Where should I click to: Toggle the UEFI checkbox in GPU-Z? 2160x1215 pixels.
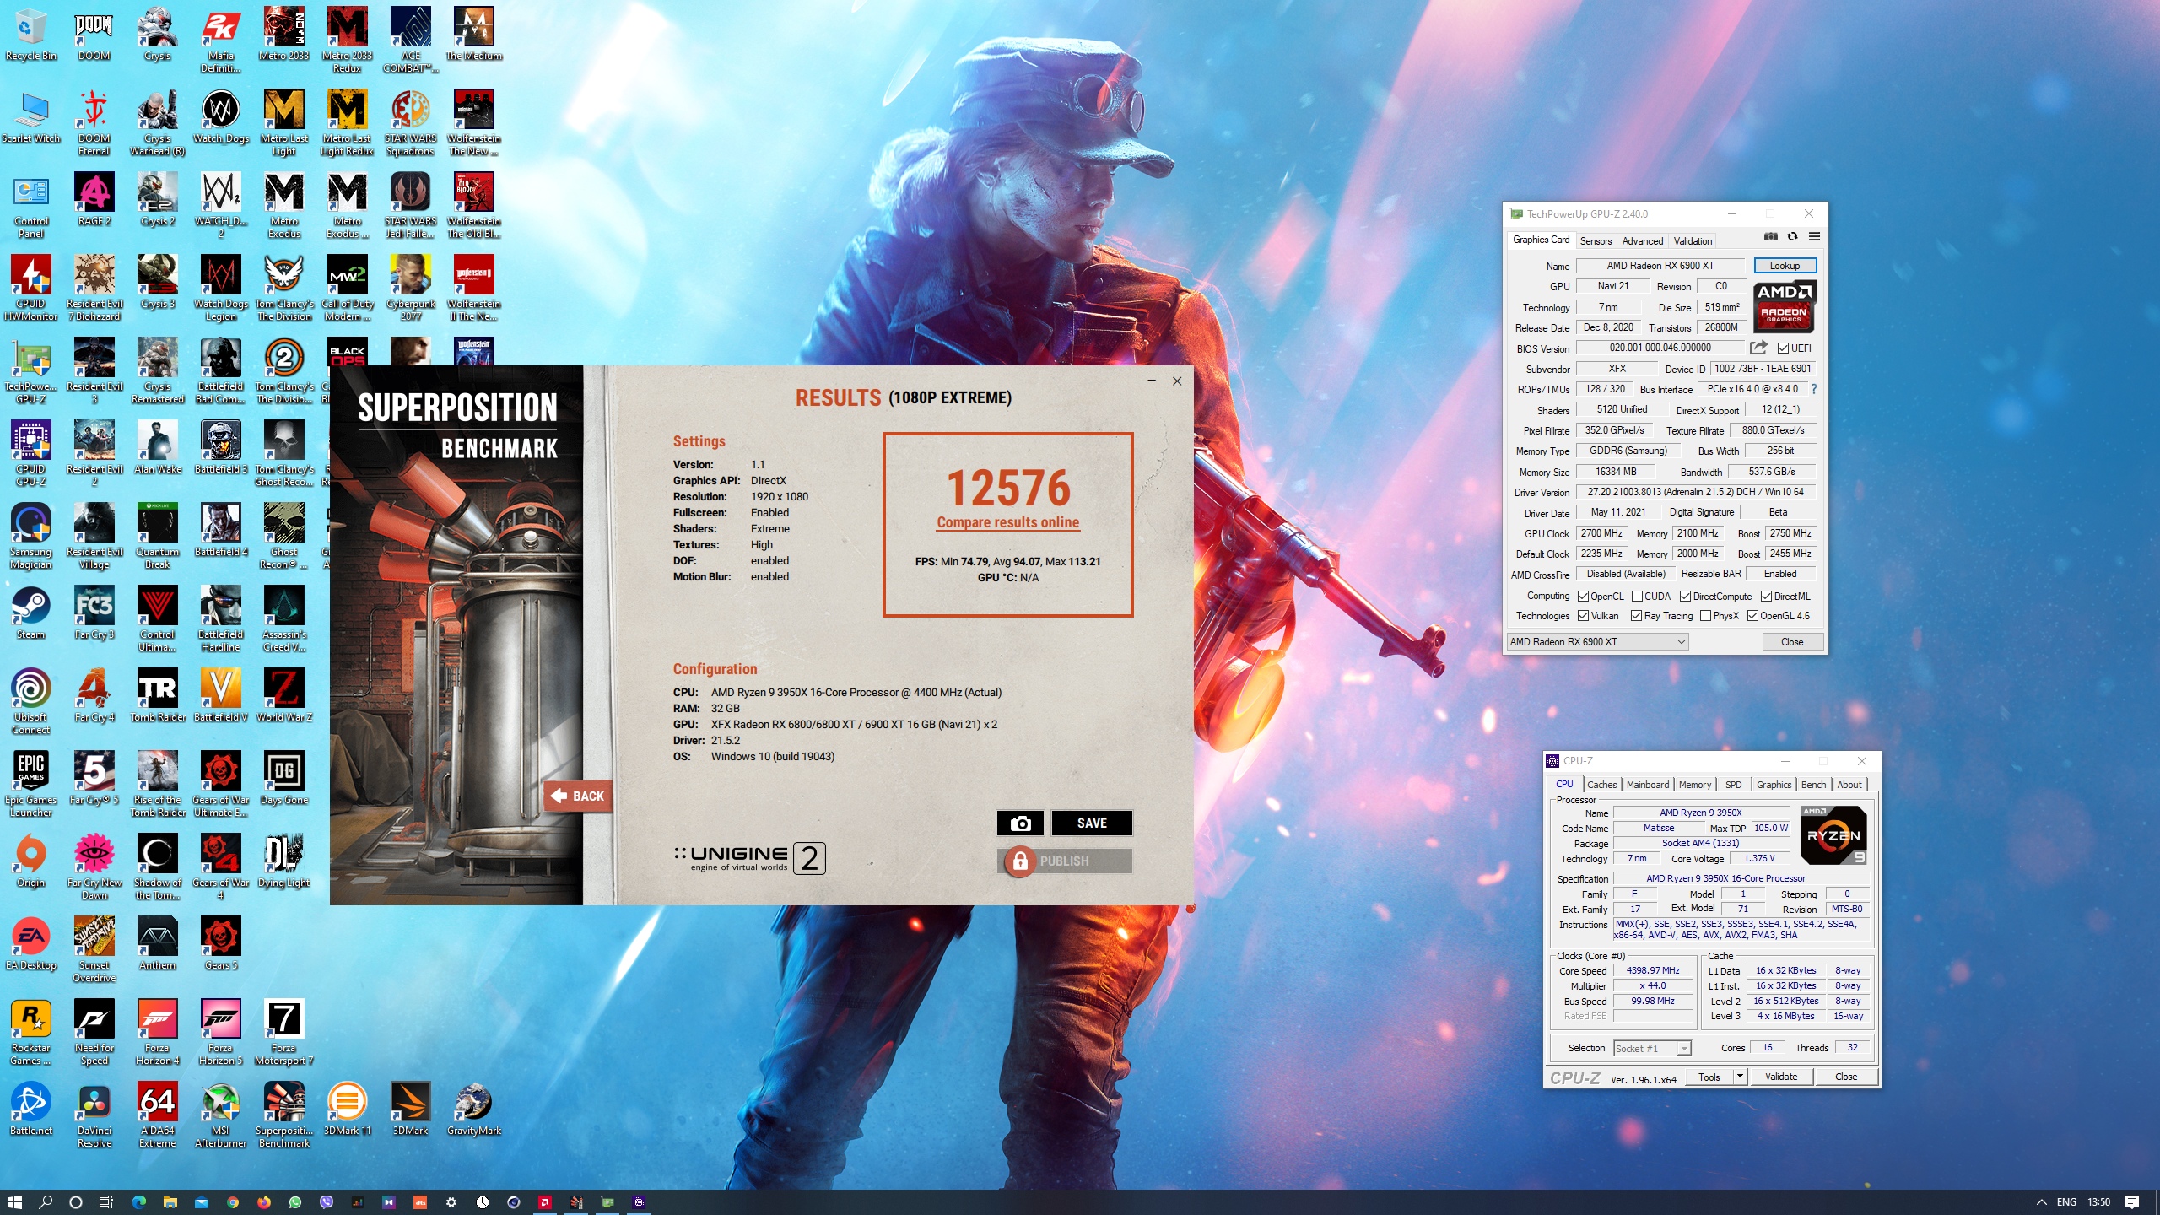coord(1783,348)
